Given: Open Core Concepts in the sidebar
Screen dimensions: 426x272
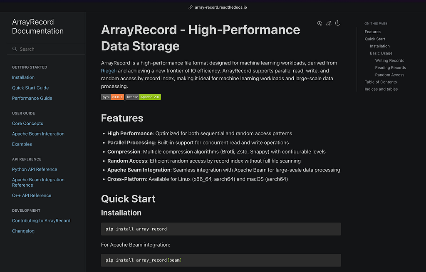Looking at the screenshot, I should pos(27,124).
